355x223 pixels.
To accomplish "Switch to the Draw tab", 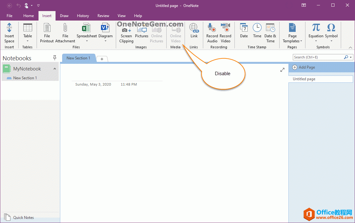I will pyautogui.click(x=64, y=15).
